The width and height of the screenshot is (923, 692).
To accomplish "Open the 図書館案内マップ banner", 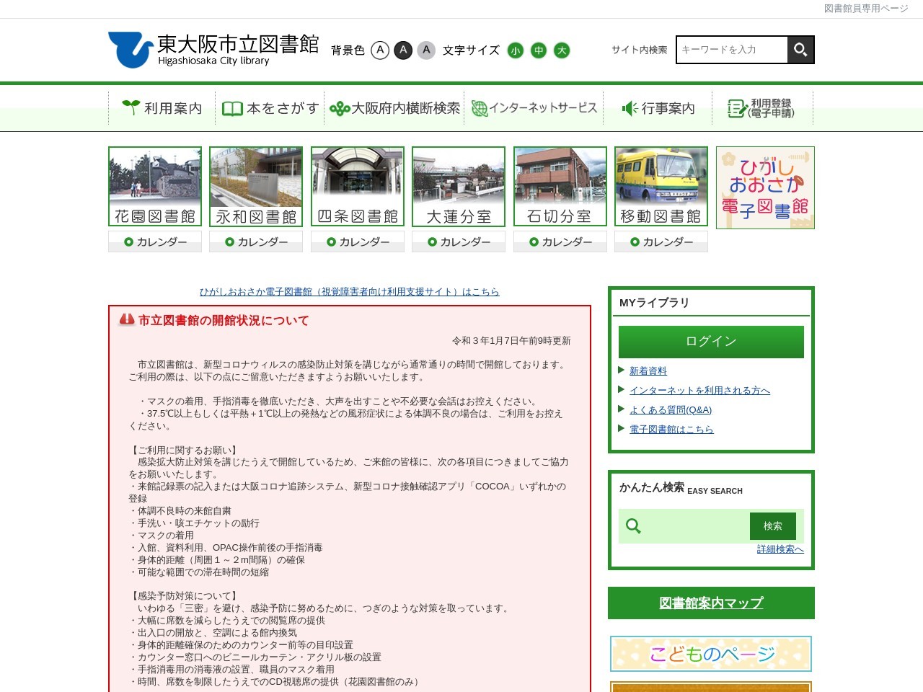I will tap(711, 603).
